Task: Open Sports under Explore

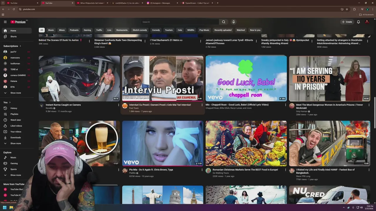Action: coord(17,169)
